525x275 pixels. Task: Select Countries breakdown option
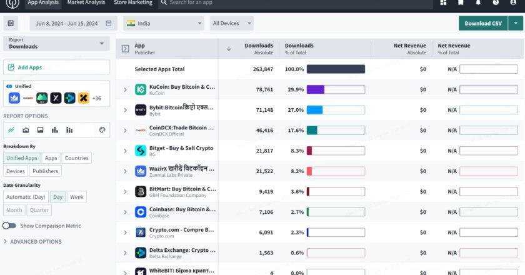click(77, 157)
